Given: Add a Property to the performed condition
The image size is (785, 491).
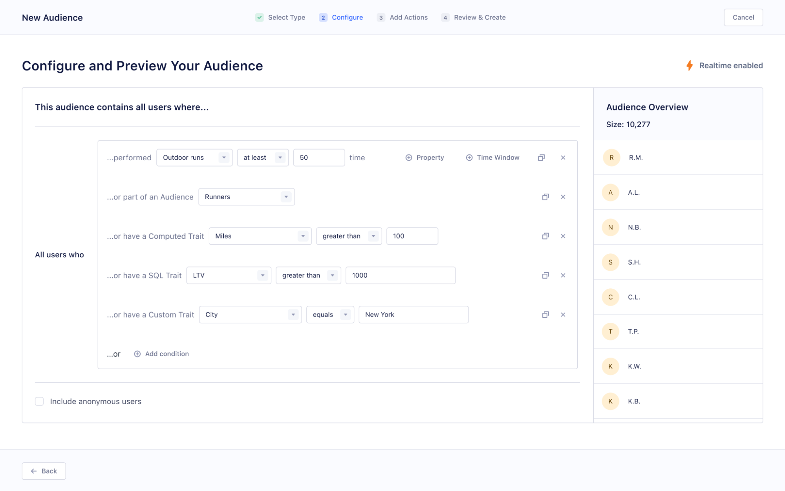Looking at the screenshot, I should click(x=425, y=157).
